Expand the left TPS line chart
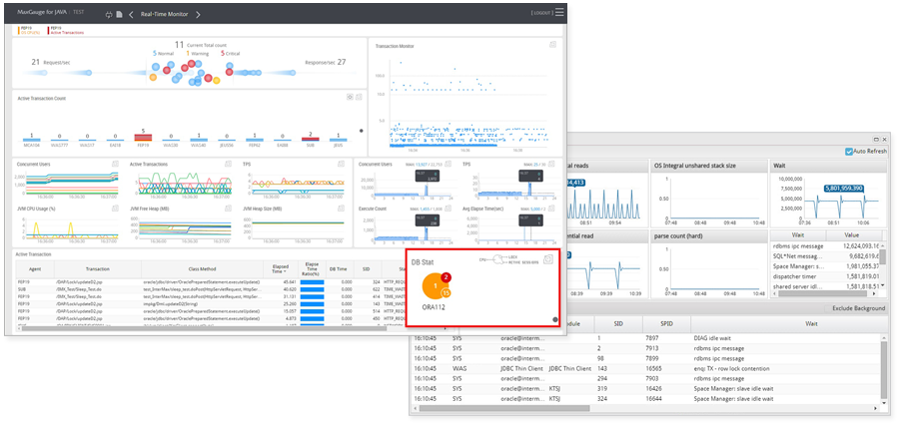 coord(341,164)
